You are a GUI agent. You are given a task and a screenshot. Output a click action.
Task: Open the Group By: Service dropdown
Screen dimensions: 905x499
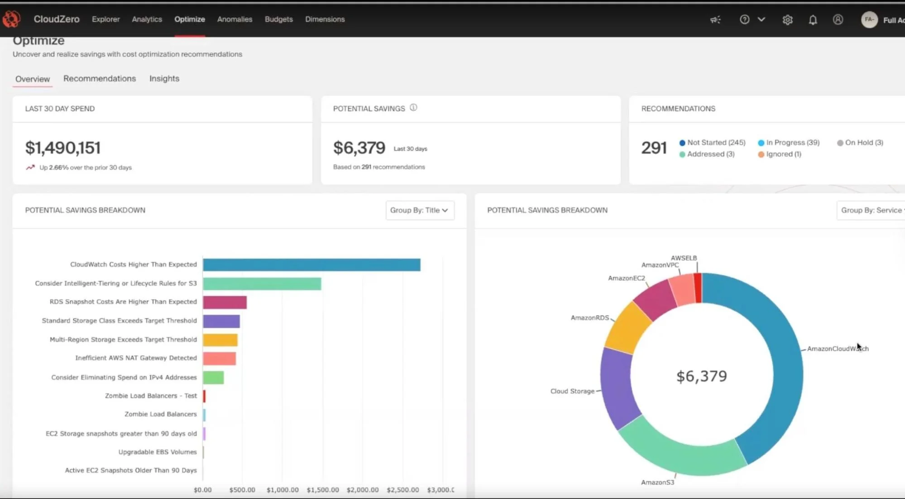click(x=871, y=210)
